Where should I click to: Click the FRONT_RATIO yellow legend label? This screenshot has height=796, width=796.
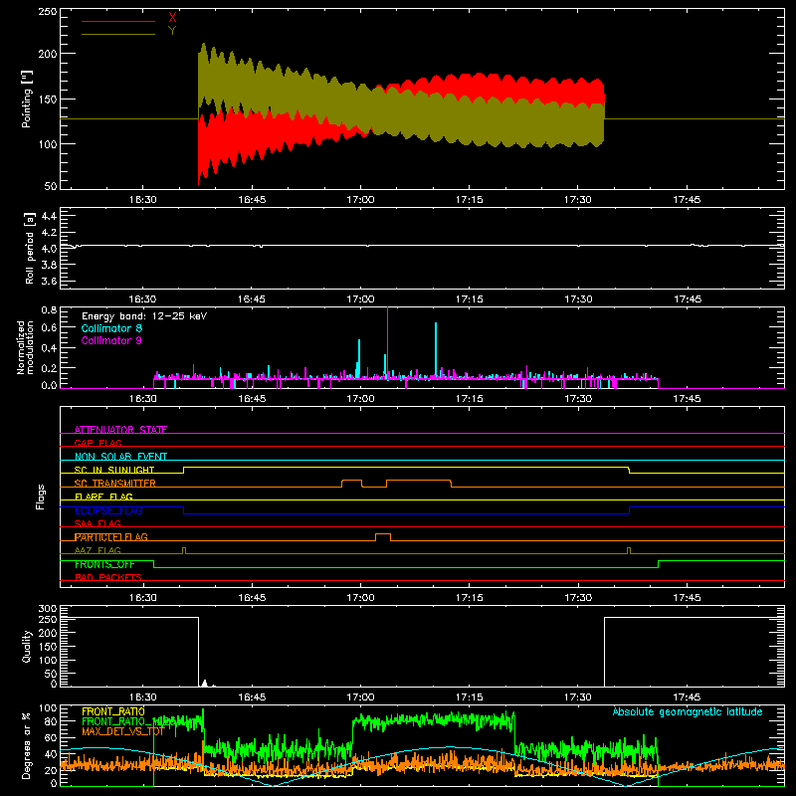click(113, 711)
